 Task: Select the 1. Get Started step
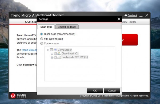(31, 22)
